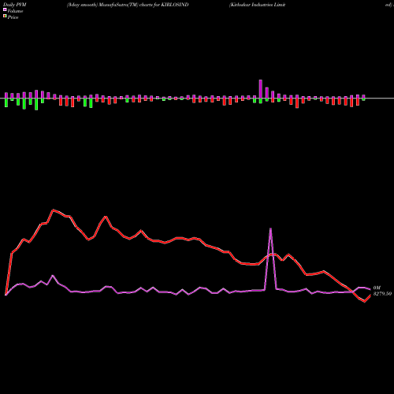394x394 pixels.
Task: Click the 0M volume value label
Action: pyautogui.click(x=377, y=288)
